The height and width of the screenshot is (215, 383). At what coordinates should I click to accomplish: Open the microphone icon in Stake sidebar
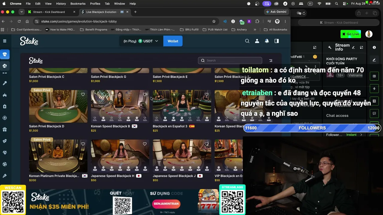[5, 83]
